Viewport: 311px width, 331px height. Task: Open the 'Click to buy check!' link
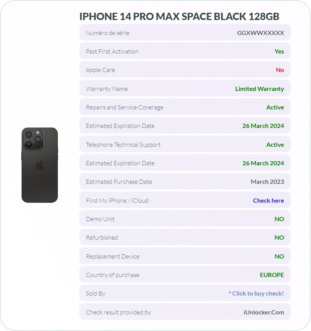point(258,293)
